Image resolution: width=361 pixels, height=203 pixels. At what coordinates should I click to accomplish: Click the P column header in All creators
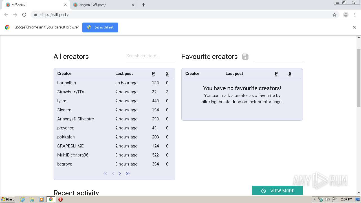[x=153, y=74]
